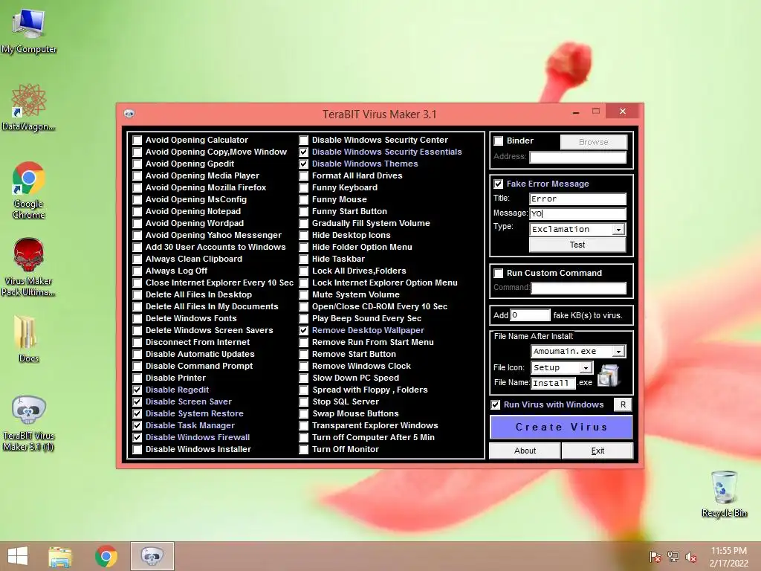Viewport: 761px width, 571px height.
Task: Click the R button beside Run Virus
Action: [624, 405]
